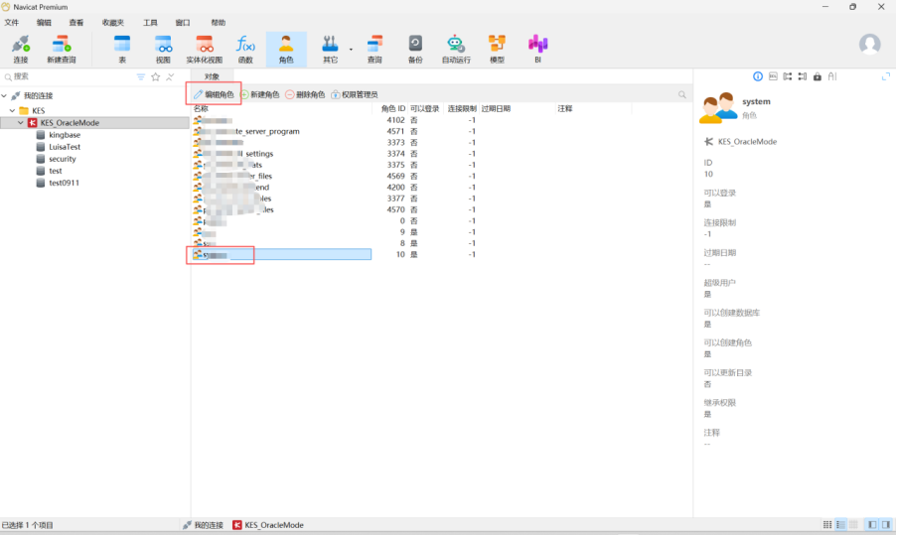This screenshot has height=535, width=897.
Task: Select the 表 (Table) toolbar icon
Action: (x=122, y=48)
